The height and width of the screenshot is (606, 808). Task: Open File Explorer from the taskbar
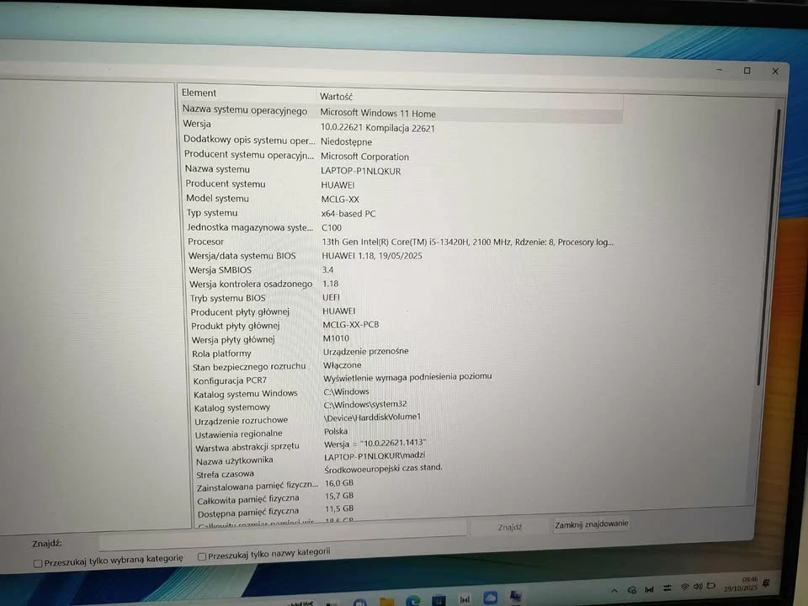click(386, 602)
